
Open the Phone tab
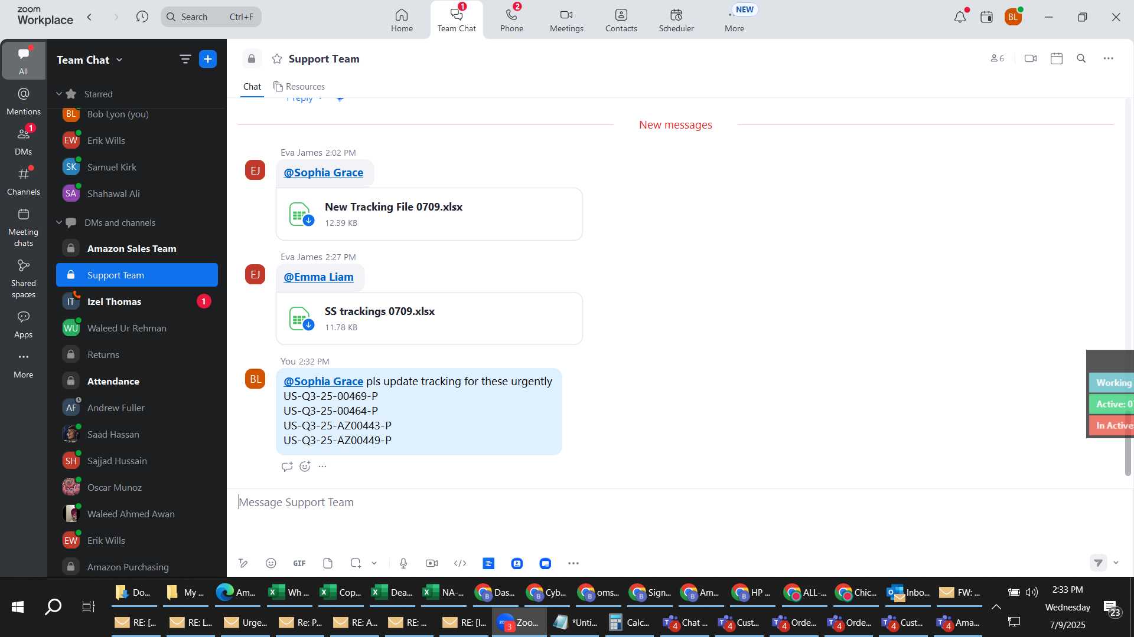[511, 19]
